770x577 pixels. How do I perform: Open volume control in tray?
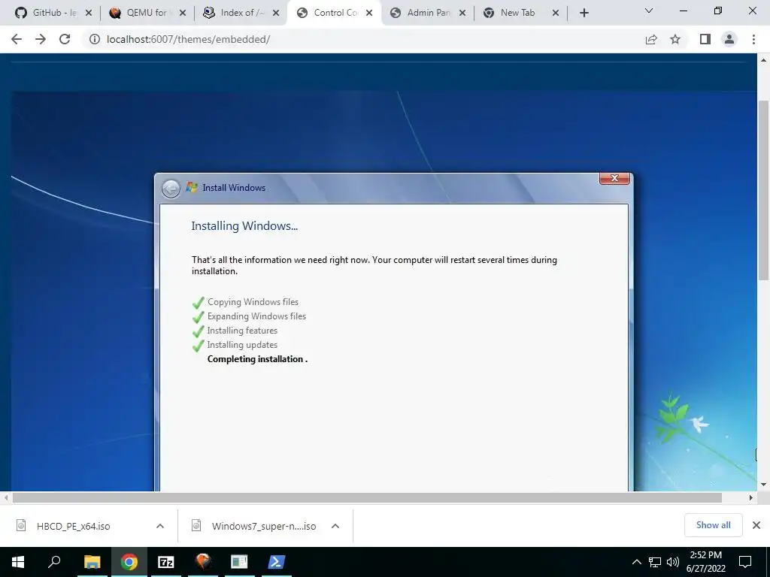[673, 562]
